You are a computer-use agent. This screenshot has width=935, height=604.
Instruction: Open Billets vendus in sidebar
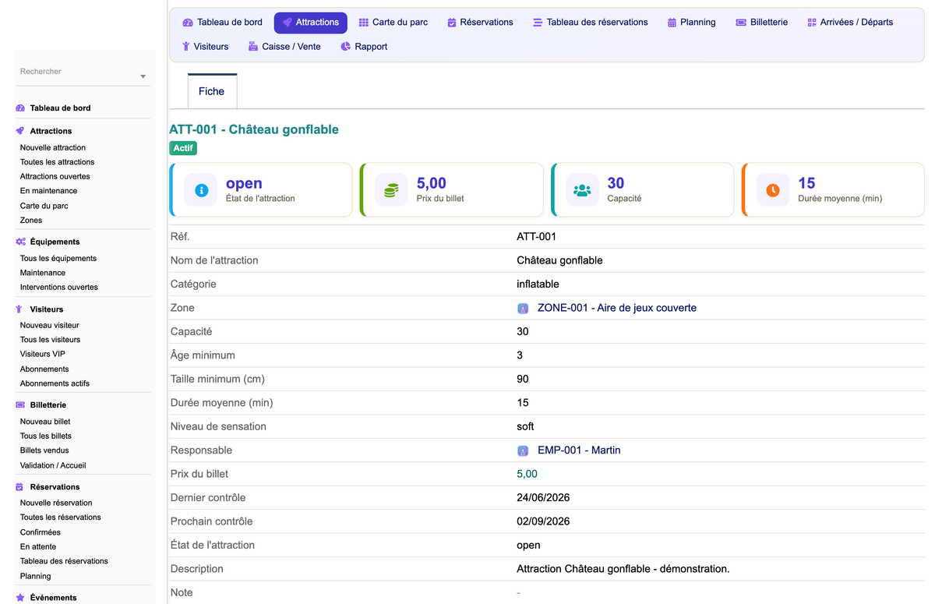pyautogui.click(x=44, y=450)
